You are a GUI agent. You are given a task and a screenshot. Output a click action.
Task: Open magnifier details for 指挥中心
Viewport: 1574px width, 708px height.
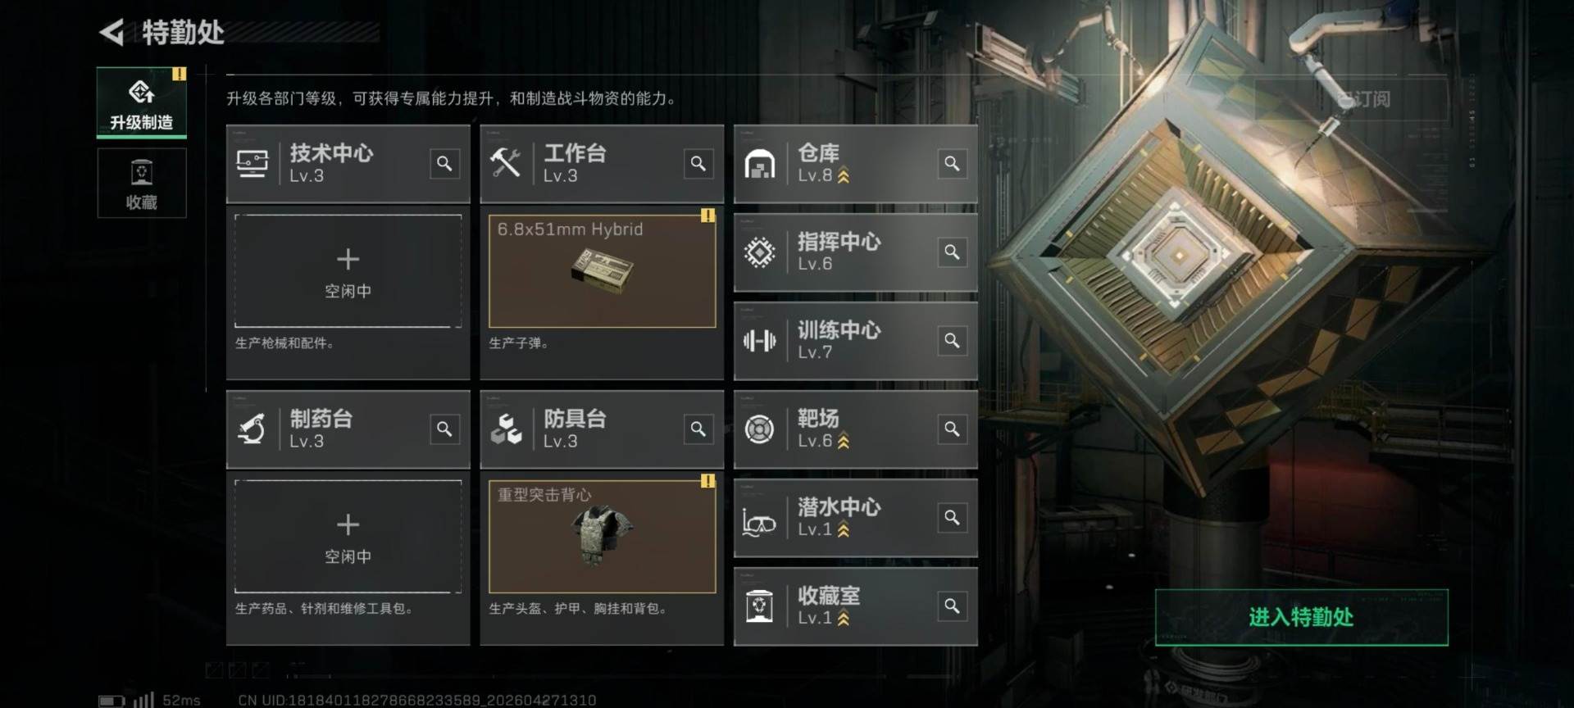pyautogui.click(x=952, y=252)
